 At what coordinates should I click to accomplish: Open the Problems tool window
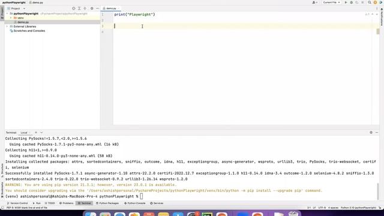click(67, 203)
